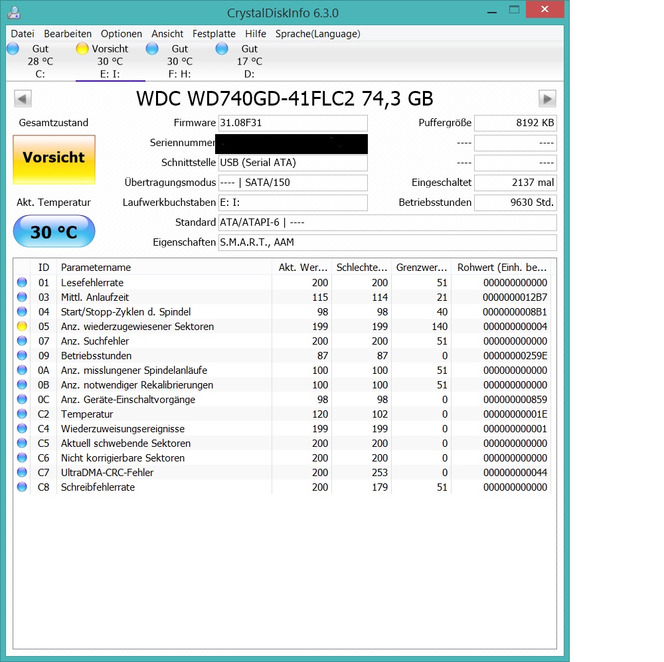Viewport: 664px width, 662px height.
Task: Click status orb of Mittl. Anlaufzeit row
Action: (22, 297)
